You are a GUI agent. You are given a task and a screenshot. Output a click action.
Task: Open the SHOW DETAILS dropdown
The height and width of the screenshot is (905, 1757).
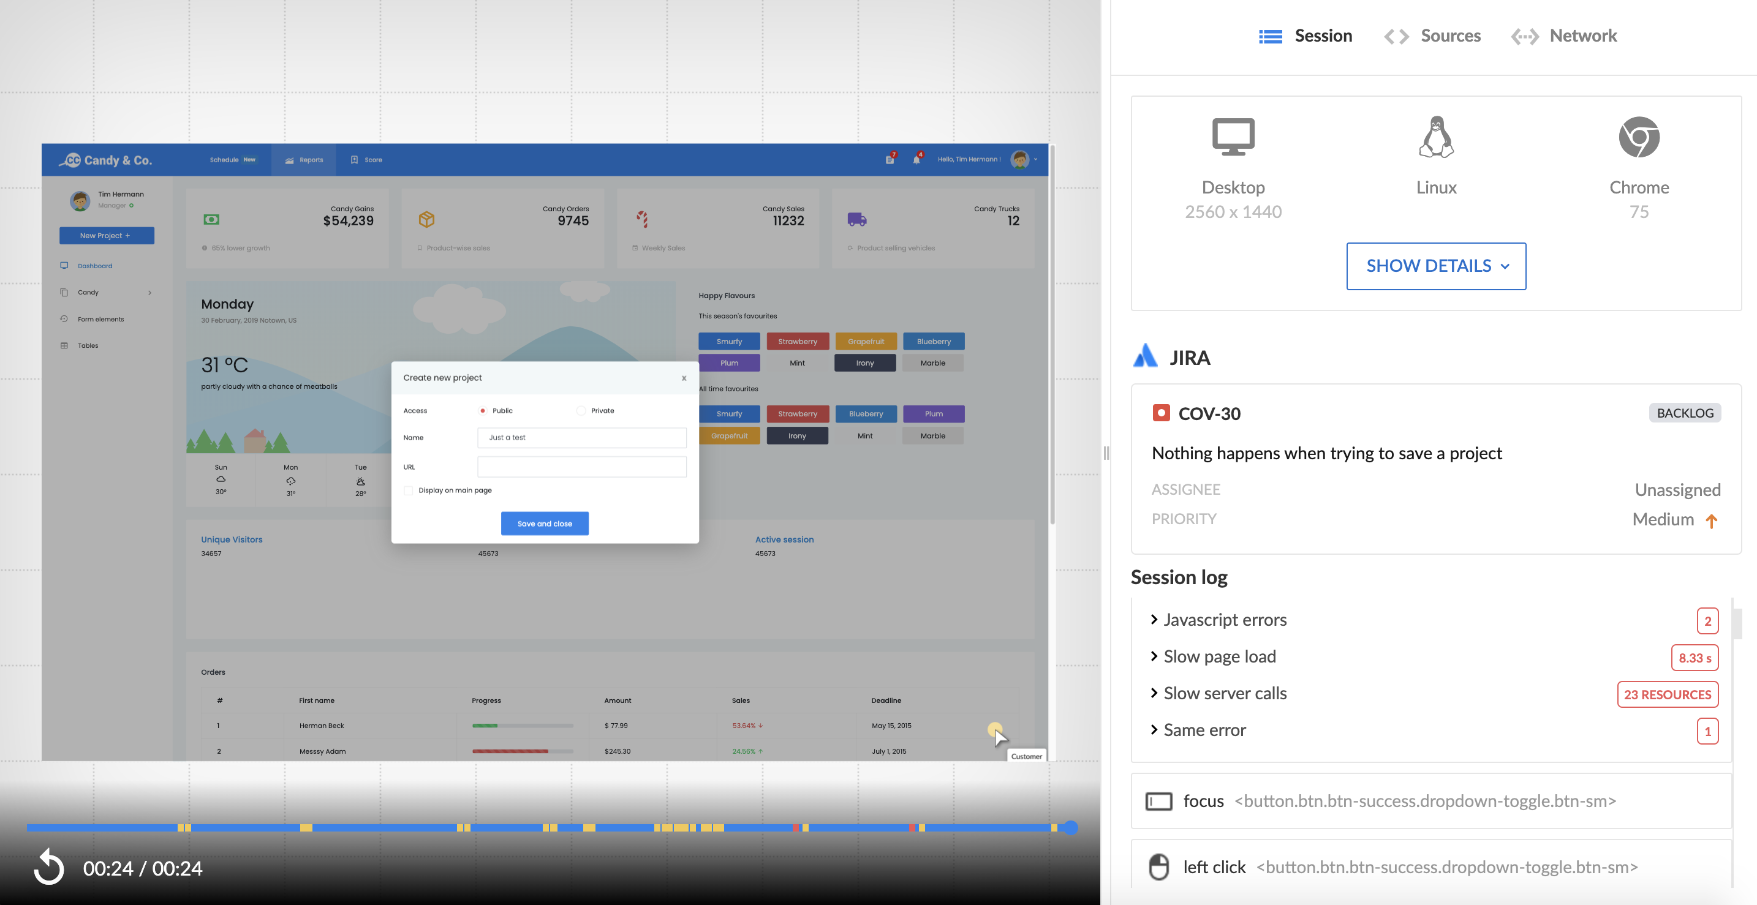click(1436, 266)
